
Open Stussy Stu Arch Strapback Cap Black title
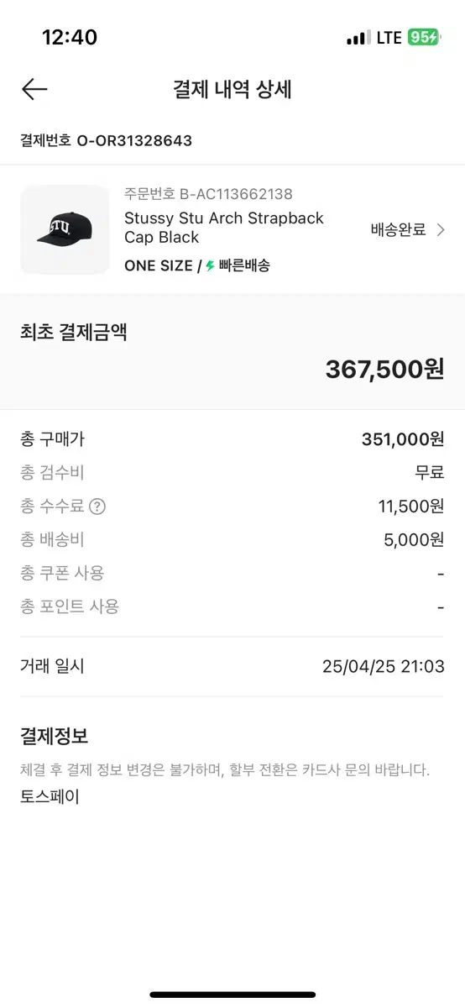click(x=224, y=228)
